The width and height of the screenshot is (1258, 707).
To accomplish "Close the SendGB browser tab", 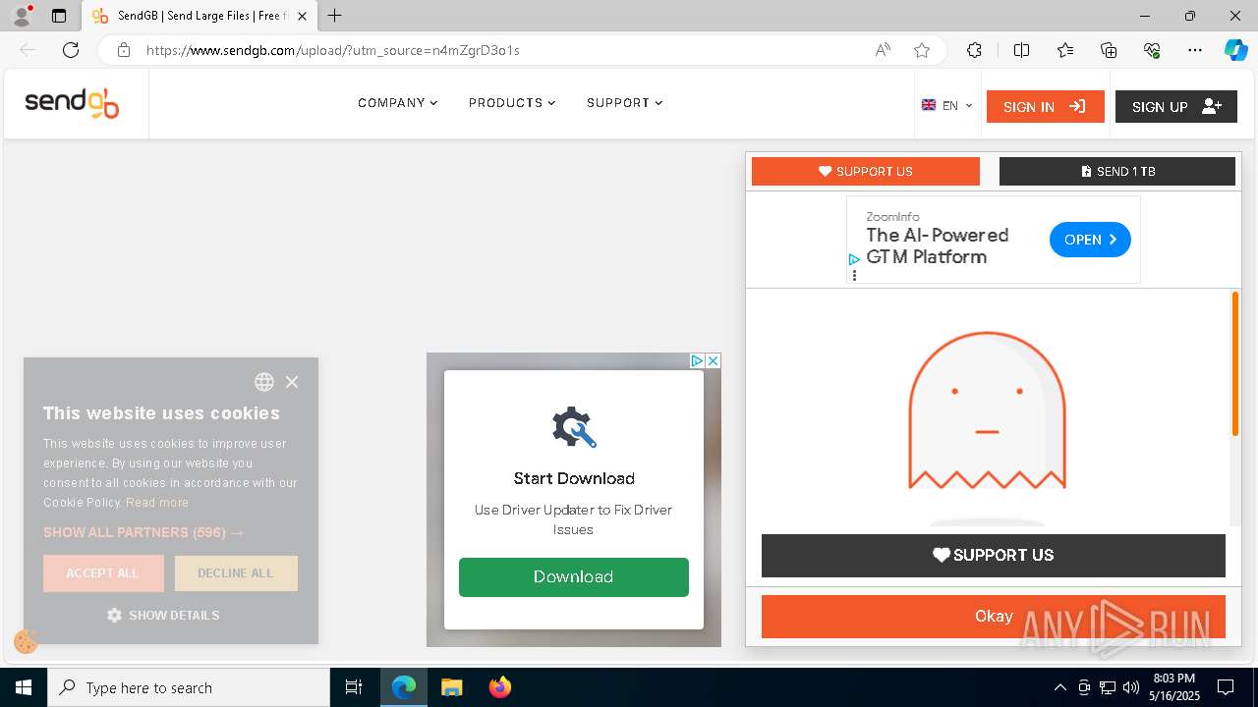I will pos(302,16).
